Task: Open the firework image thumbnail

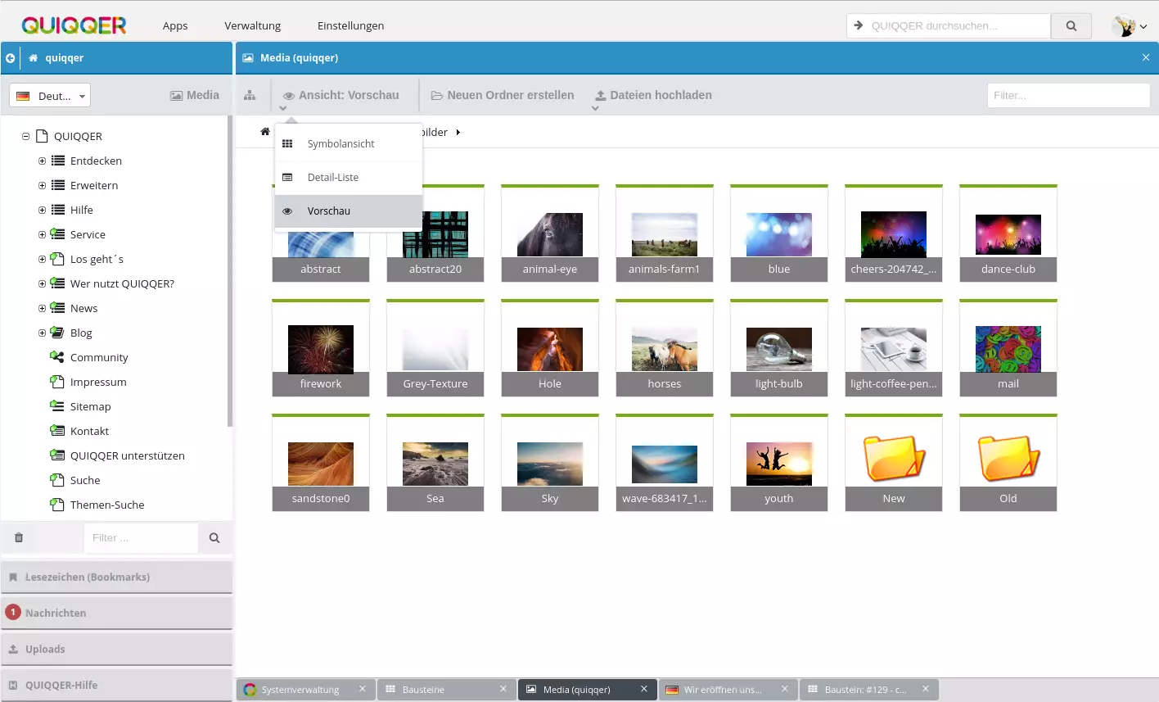Action: point(321,348)
